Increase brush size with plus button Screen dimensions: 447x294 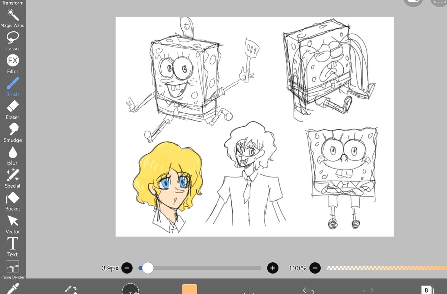pos(273,268)
